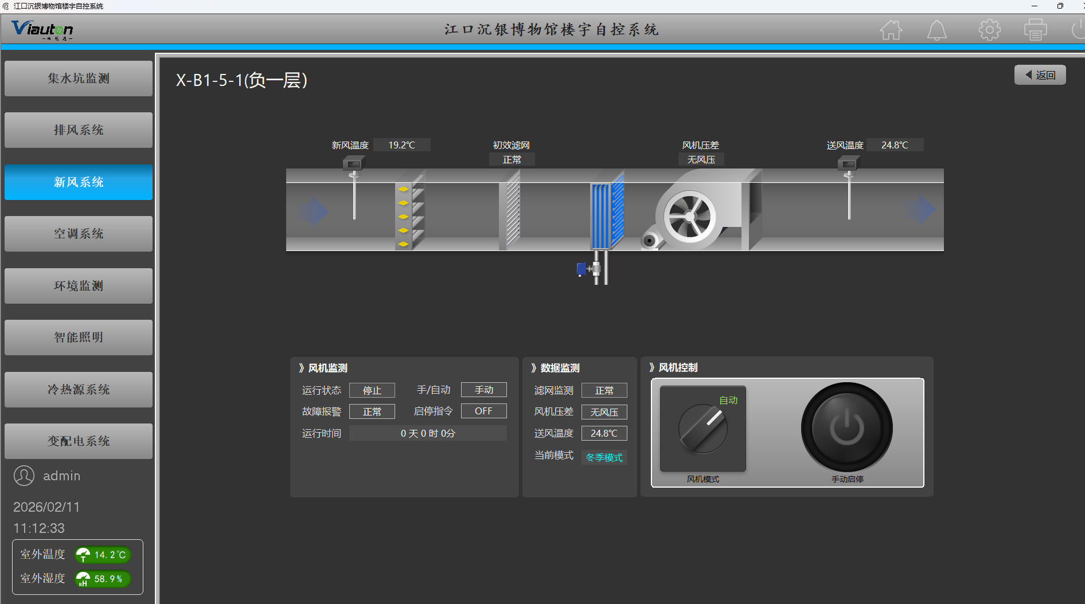Viewport: 1085px width, 604px height.
Task: Click the outdoor humidity indicator icon
Action: [x=84, y=579]
